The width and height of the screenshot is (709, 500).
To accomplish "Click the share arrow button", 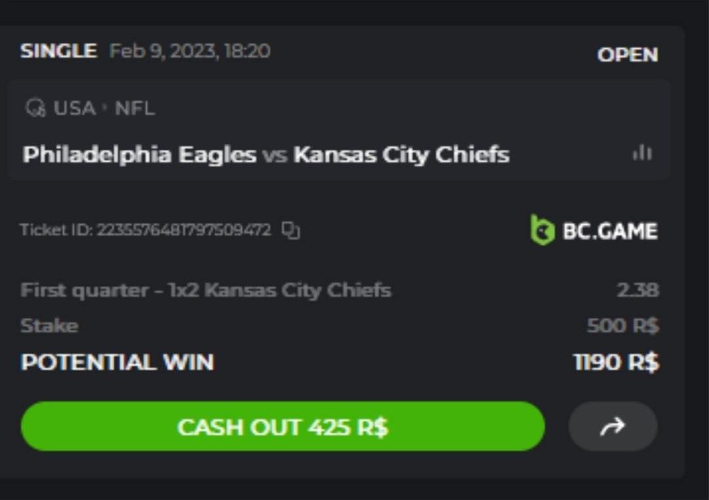I will (x=612, y=427).
